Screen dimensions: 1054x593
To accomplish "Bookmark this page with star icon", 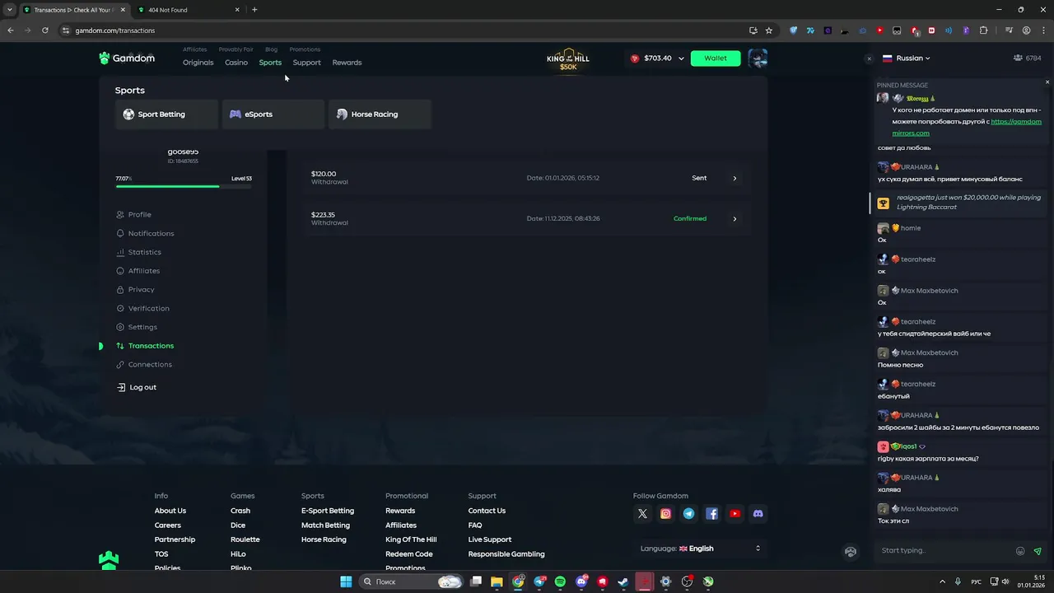I will click(769, 30).
